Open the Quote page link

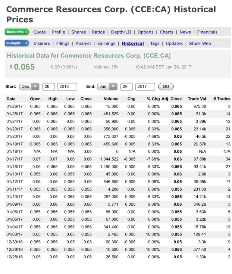(x=39, y=32)
